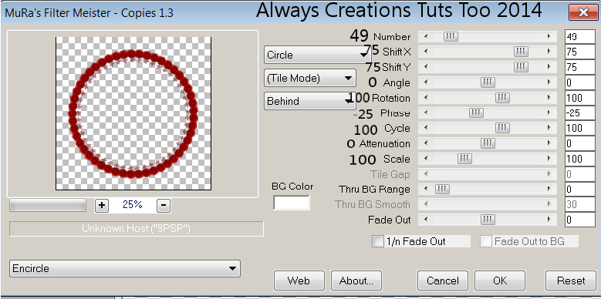Click the Number slider thumb

(x=451, y=37)
